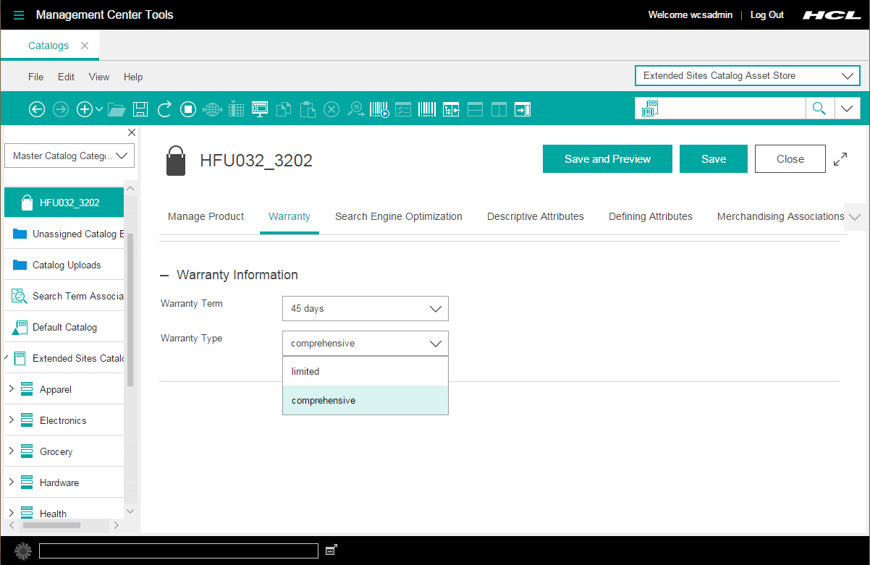Click the Close button
870x565 pixels.
[x=790, y=158]
